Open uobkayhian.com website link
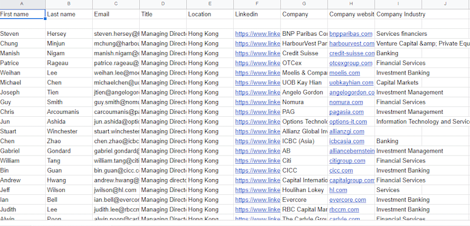 [351, 83]
